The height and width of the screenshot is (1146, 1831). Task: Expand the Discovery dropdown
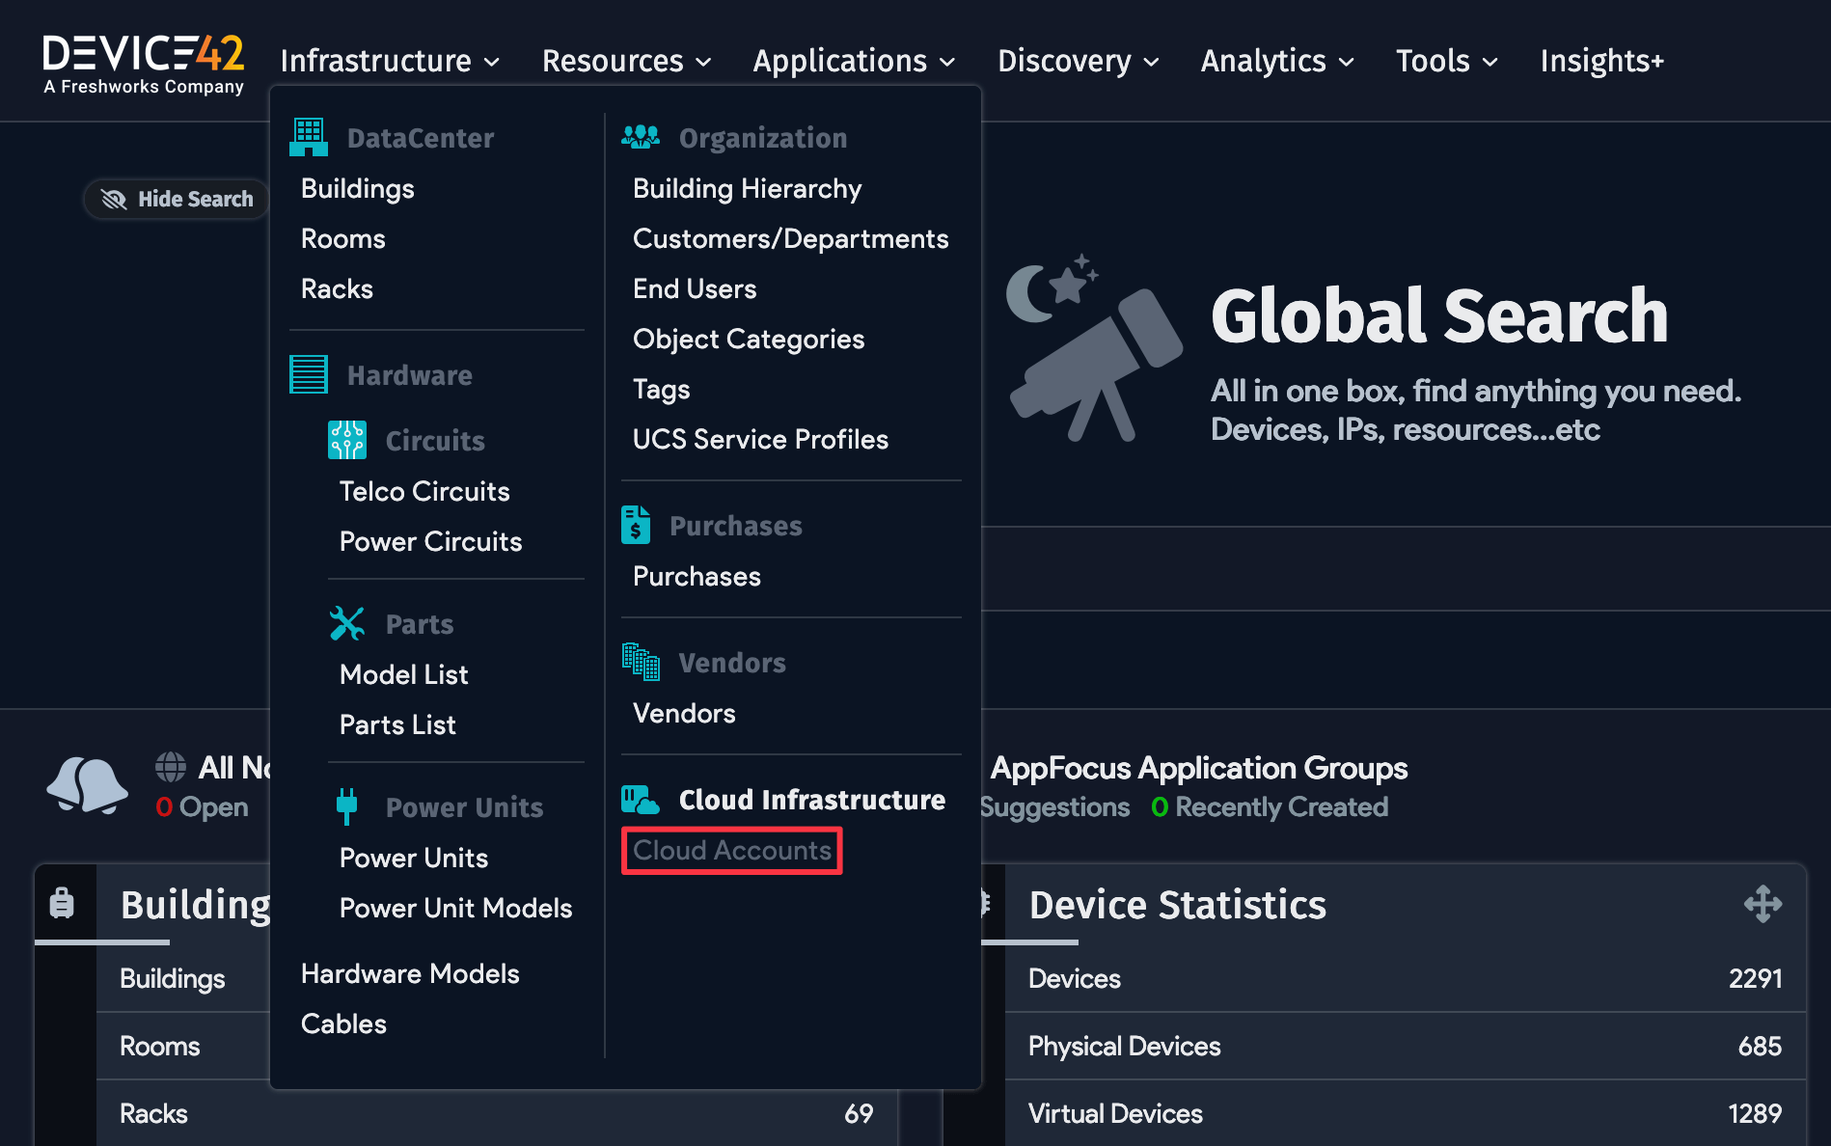[1077, 61]
